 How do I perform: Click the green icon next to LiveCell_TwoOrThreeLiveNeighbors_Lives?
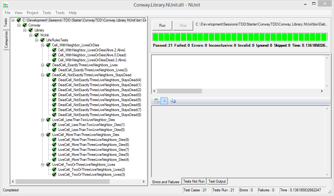(x=48, y=164)
